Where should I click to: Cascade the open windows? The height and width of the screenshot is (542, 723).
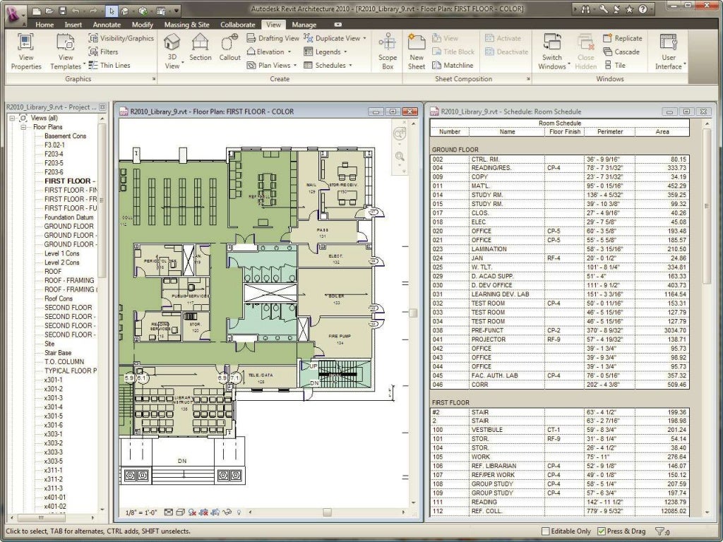(x=621, y=52)
